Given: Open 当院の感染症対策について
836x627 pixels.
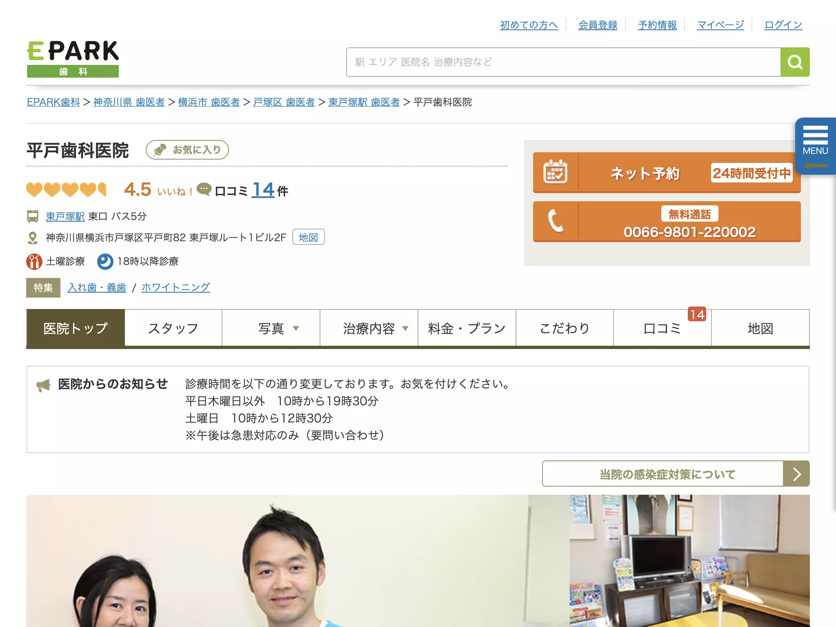Looking at the screenshot, I should pyautogui.click(x=676, y=474).
